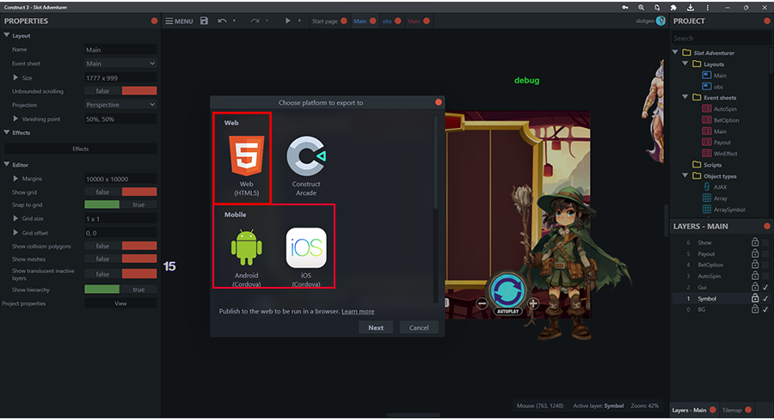Toggle lock on the AutoSpin layer
The height and width of the screenshot is (420, 774).
[755, 276]
